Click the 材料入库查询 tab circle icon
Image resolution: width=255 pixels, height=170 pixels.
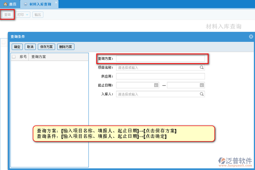tap(25, 5)
